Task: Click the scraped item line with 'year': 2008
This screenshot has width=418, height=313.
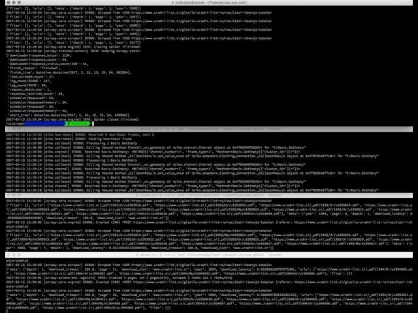Action: click(x=73, y=8)
